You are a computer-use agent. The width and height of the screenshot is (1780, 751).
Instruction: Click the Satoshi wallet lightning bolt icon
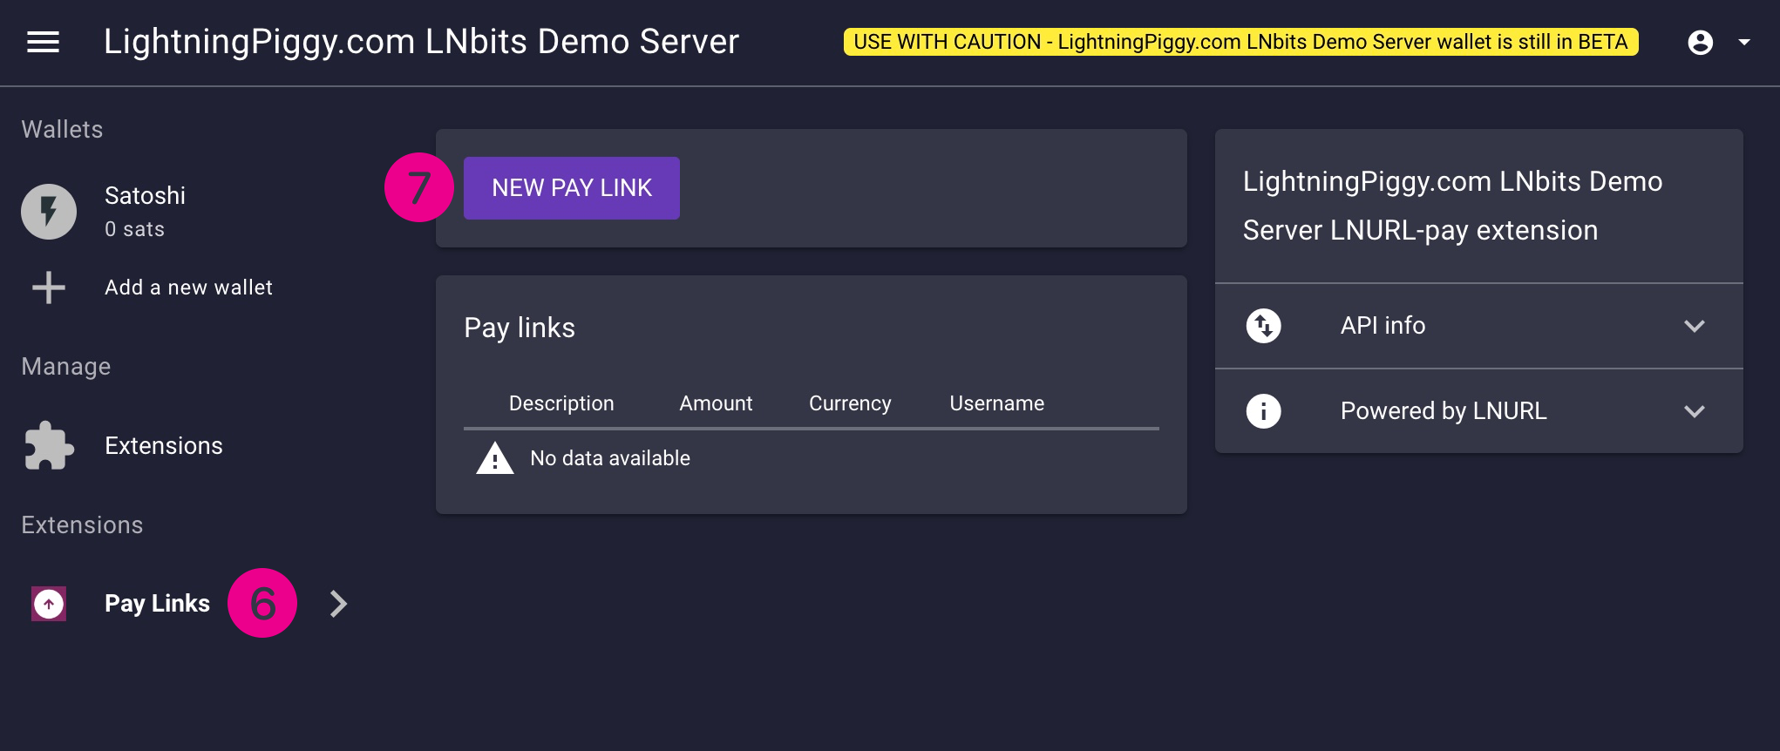(x=49, y=212)
